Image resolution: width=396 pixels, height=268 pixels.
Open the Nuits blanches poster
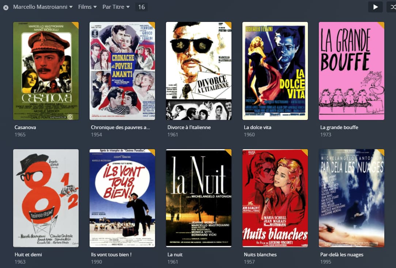(x=275, y=198)
